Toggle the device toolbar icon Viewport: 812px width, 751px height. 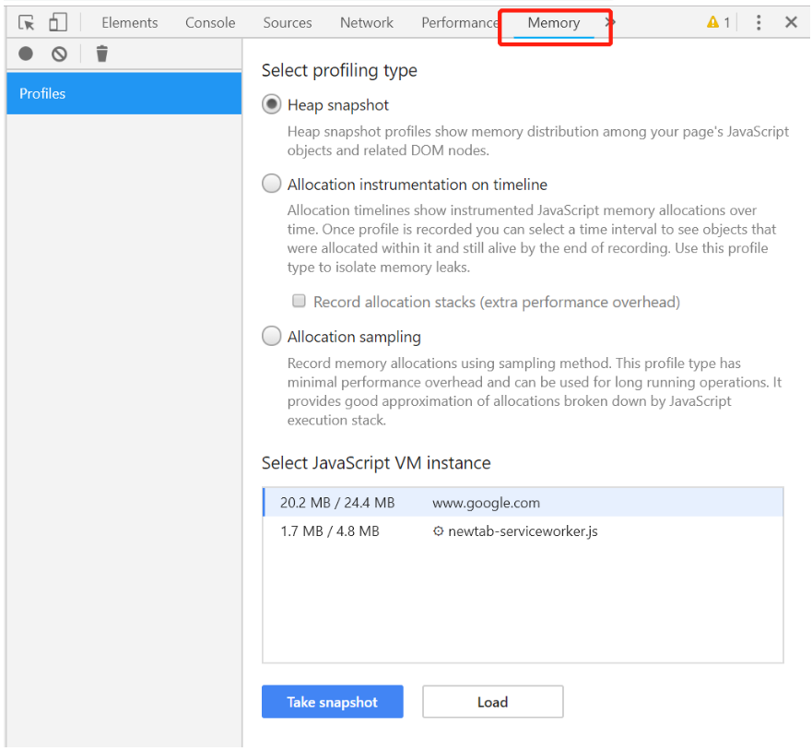click(58, 23)
